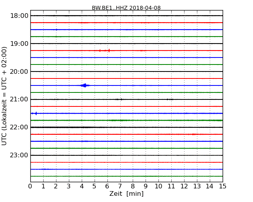Click the large blue seismic burst near minute 4

(x=85, y=85)
